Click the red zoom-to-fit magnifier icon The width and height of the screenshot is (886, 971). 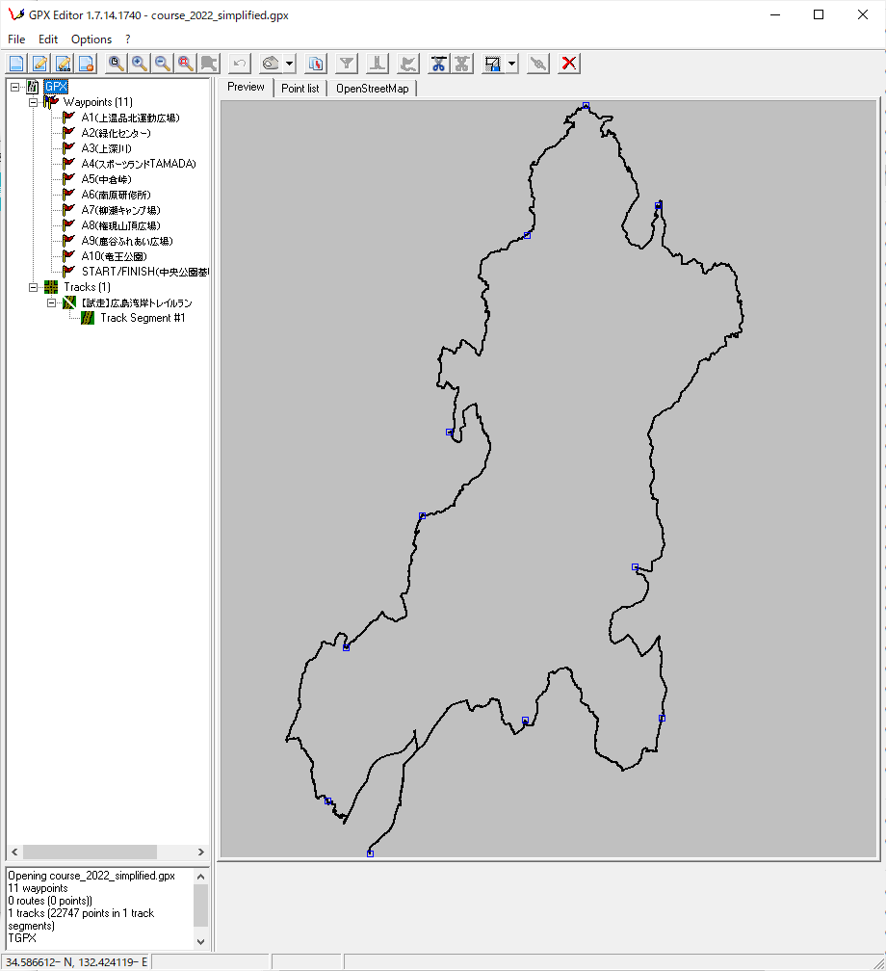click(x=186, y=64)
